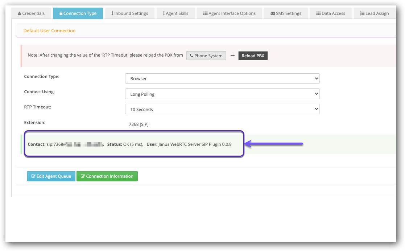
Task: Switch to the Agent Skills tab
Action: pyautogui.click(x=175, y=13)
